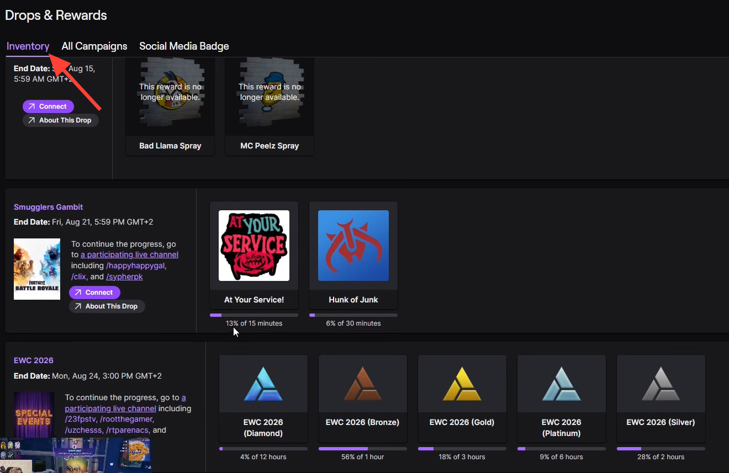
Task: Click the "4% of 12 hours" text
Action: (x=263, y=457)
